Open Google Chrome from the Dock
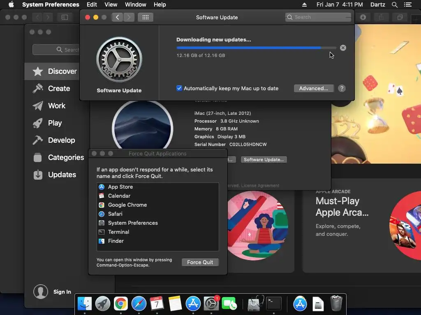 click(x=120, y=304)
